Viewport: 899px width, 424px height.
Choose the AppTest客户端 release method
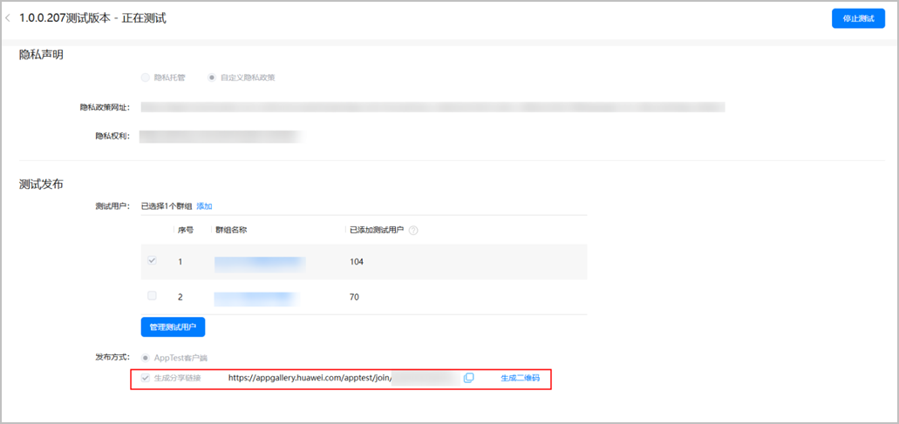tap(146, 358)
